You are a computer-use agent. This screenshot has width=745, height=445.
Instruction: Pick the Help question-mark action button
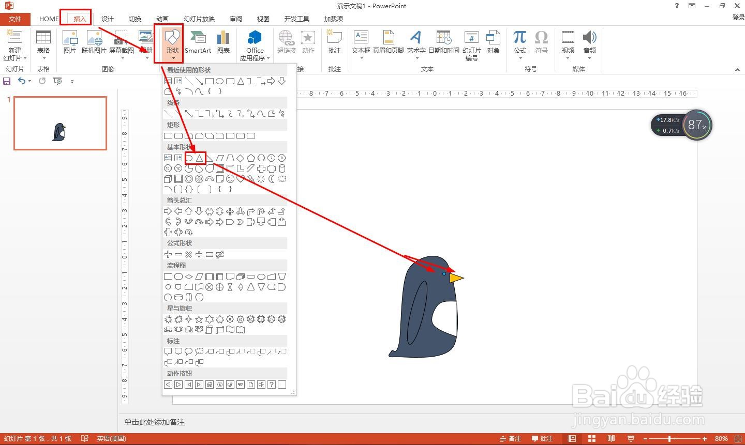272,385
